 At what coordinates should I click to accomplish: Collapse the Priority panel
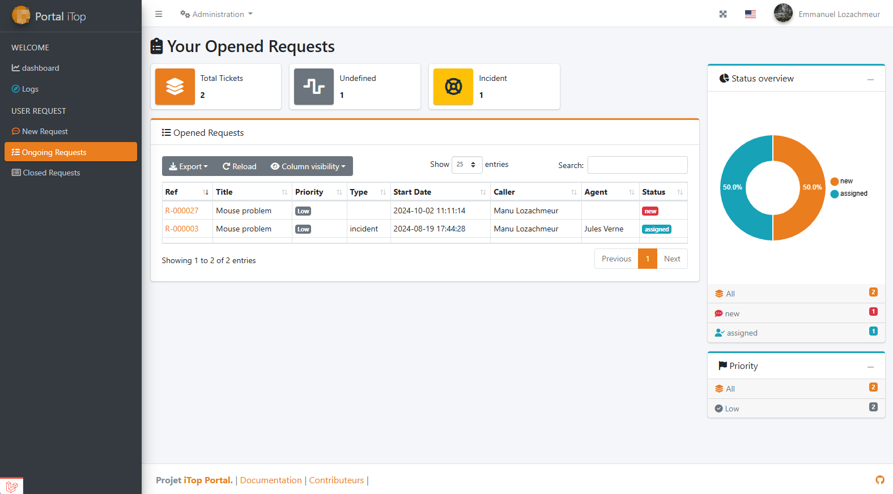(870, 367)
